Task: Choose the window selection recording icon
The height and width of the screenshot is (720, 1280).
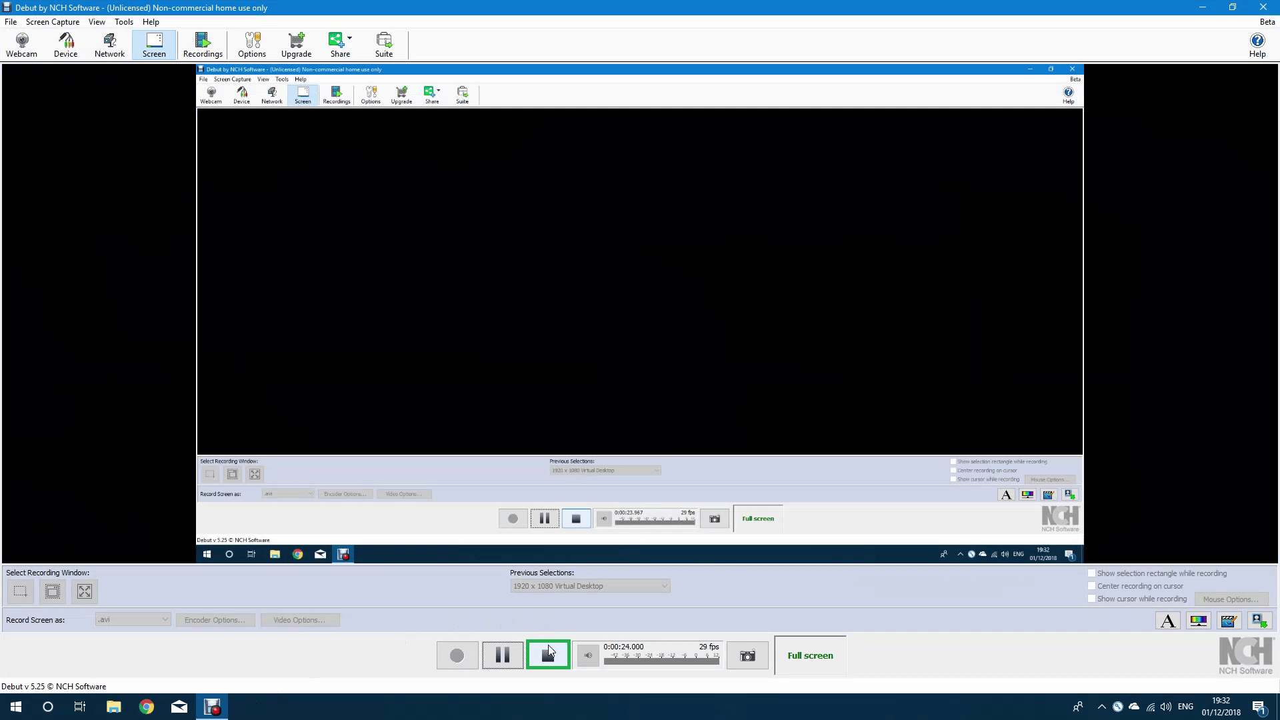Action: click(x=53, y=591)
